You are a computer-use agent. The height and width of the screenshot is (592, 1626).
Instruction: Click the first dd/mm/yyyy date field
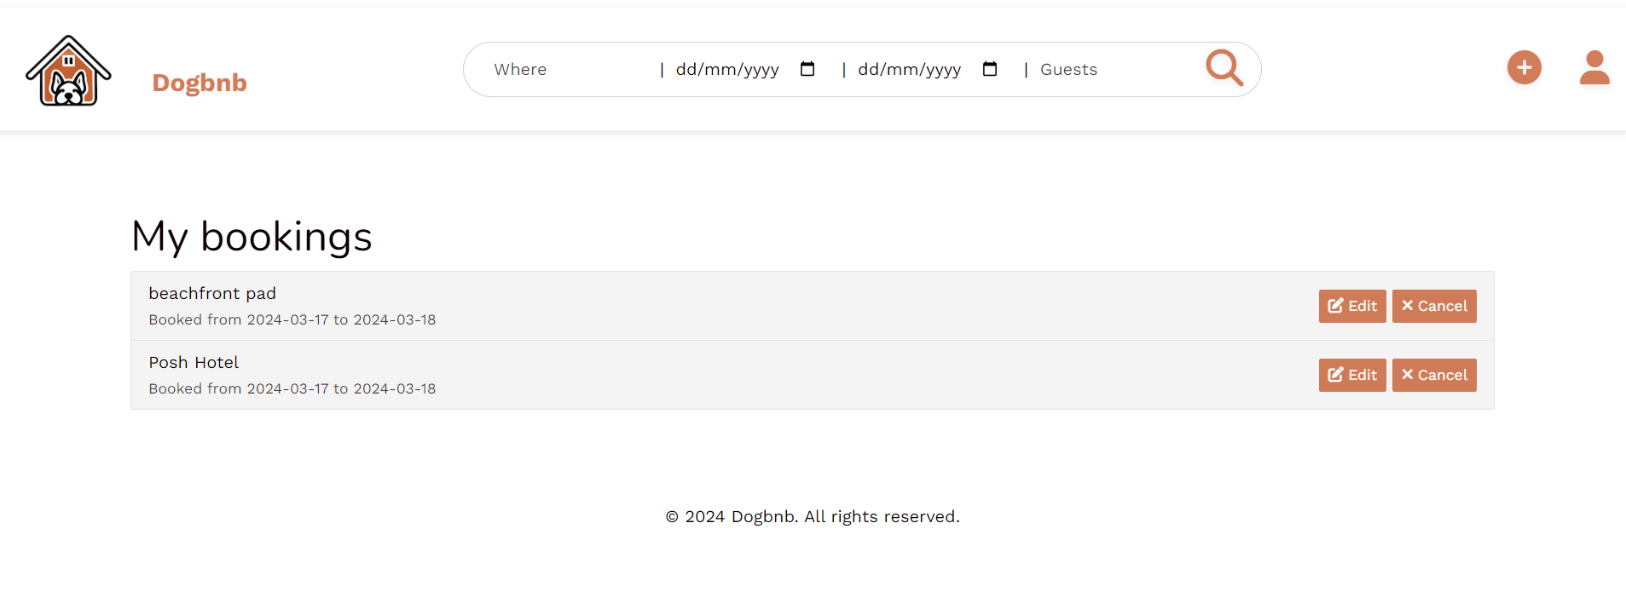[x=727, y=70]
